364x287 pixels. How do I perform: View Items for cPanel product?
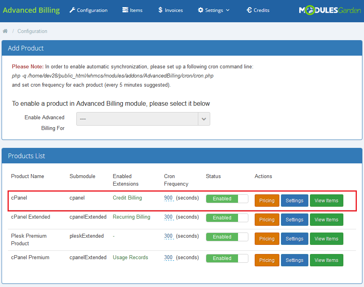[x=326, y=201]
